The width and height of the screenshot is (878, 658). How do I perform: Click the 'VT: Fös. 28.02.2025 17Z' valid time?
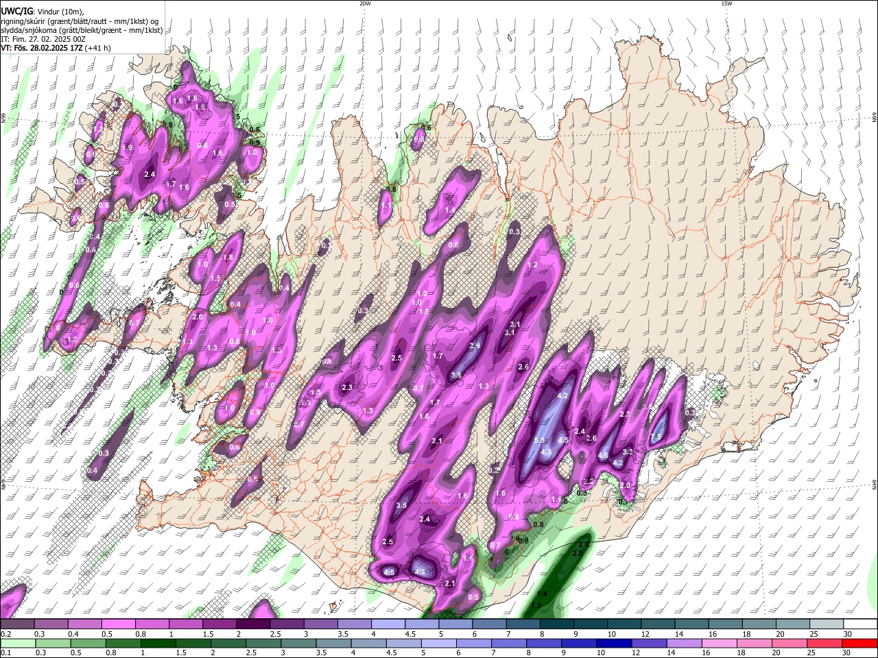coord(41,48)
